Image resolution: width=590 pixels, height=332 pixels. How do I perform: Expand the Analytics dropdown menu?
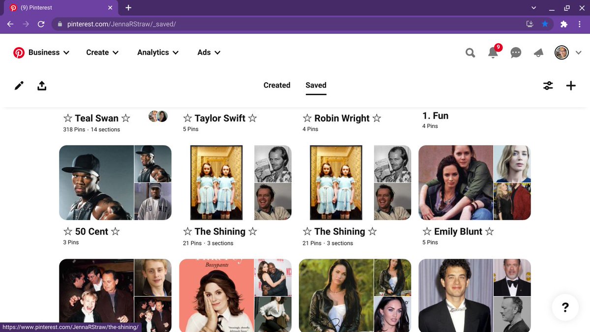coord(158,53)
